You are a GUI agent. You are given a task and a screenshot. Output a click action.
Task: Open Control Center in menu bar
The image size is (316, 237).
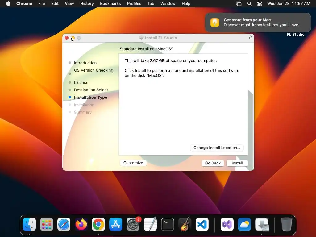260,4
